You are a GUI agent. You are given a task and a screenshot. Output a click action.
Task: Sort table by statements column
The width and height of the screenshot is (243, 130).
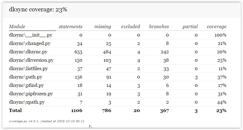[x=70, y=27]
